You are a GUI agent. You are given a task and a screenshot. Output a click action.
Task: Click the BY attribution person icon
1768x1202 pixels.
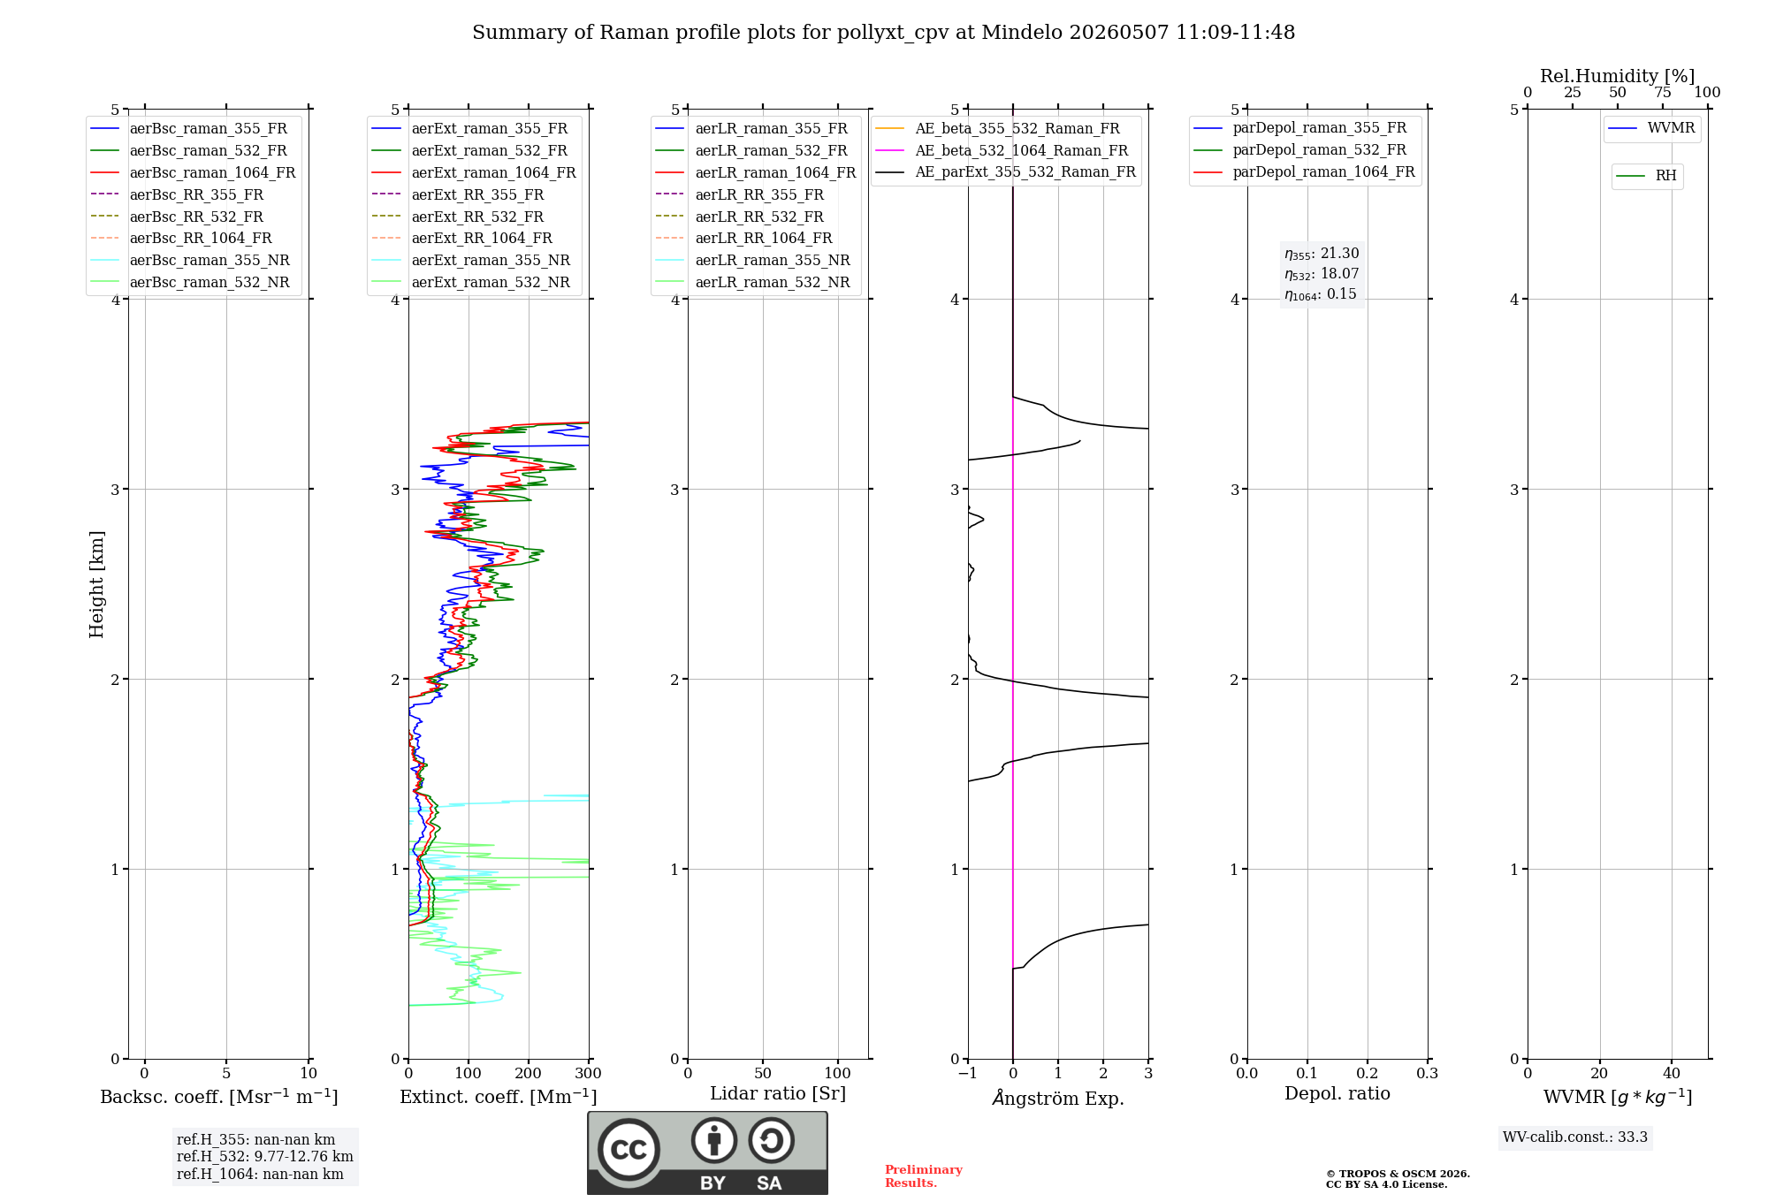click(x=714, y=1140)
